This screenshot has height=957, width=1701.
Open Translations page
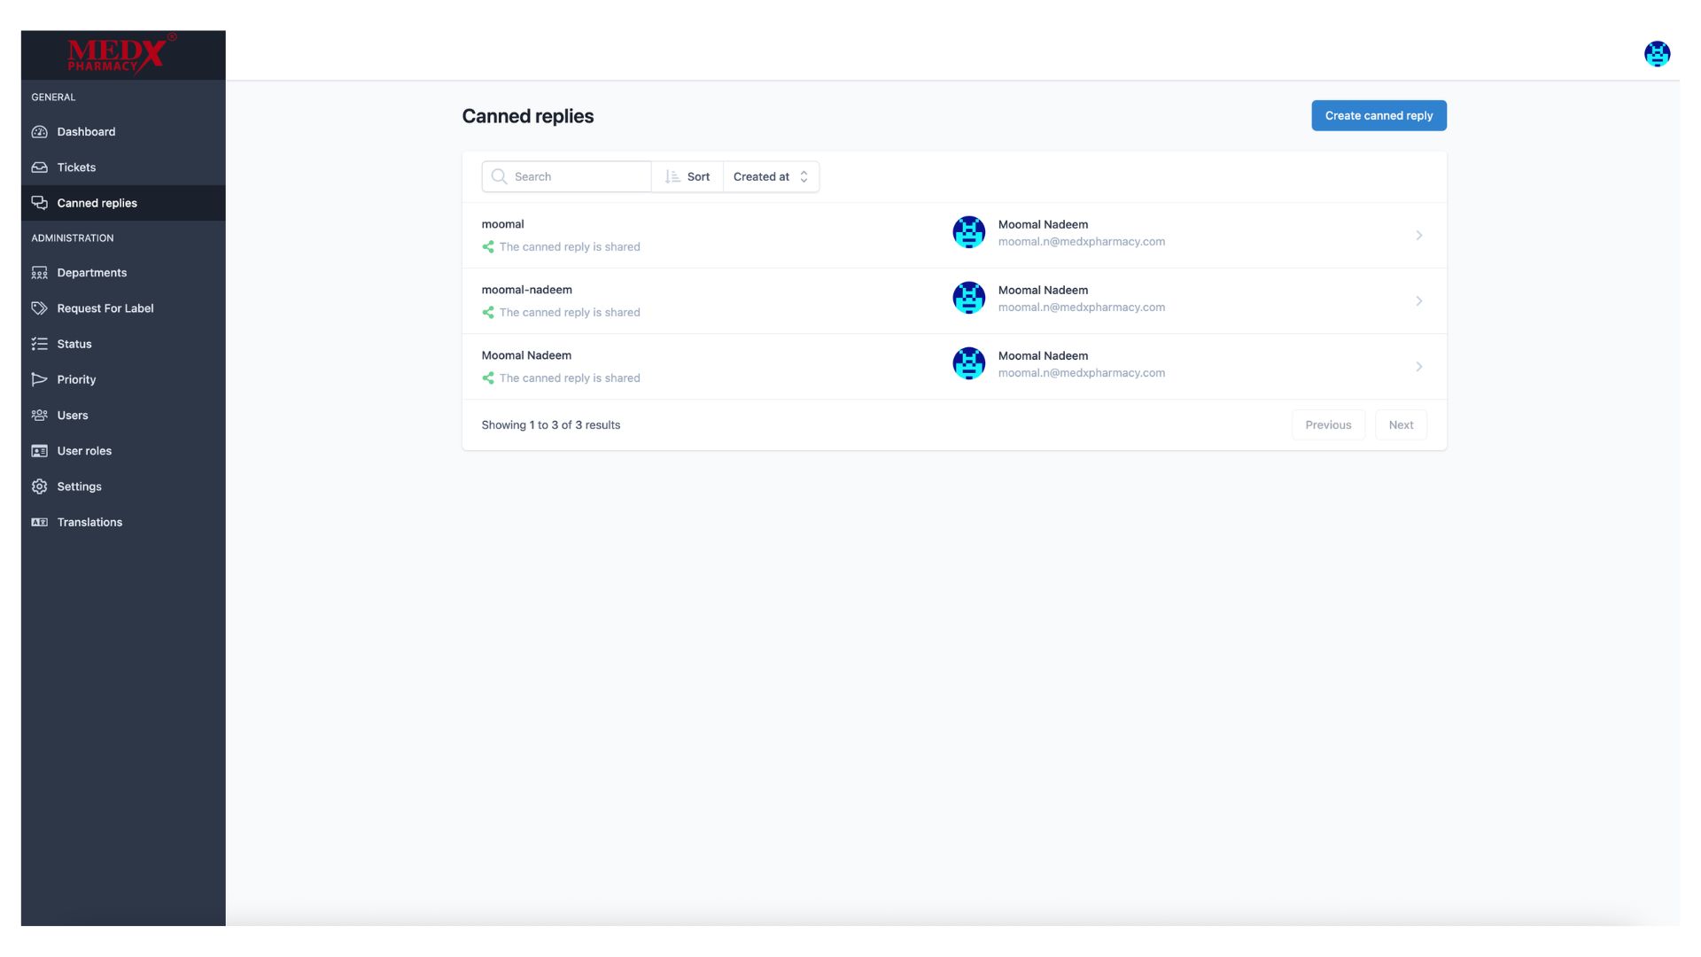(123, 522)
